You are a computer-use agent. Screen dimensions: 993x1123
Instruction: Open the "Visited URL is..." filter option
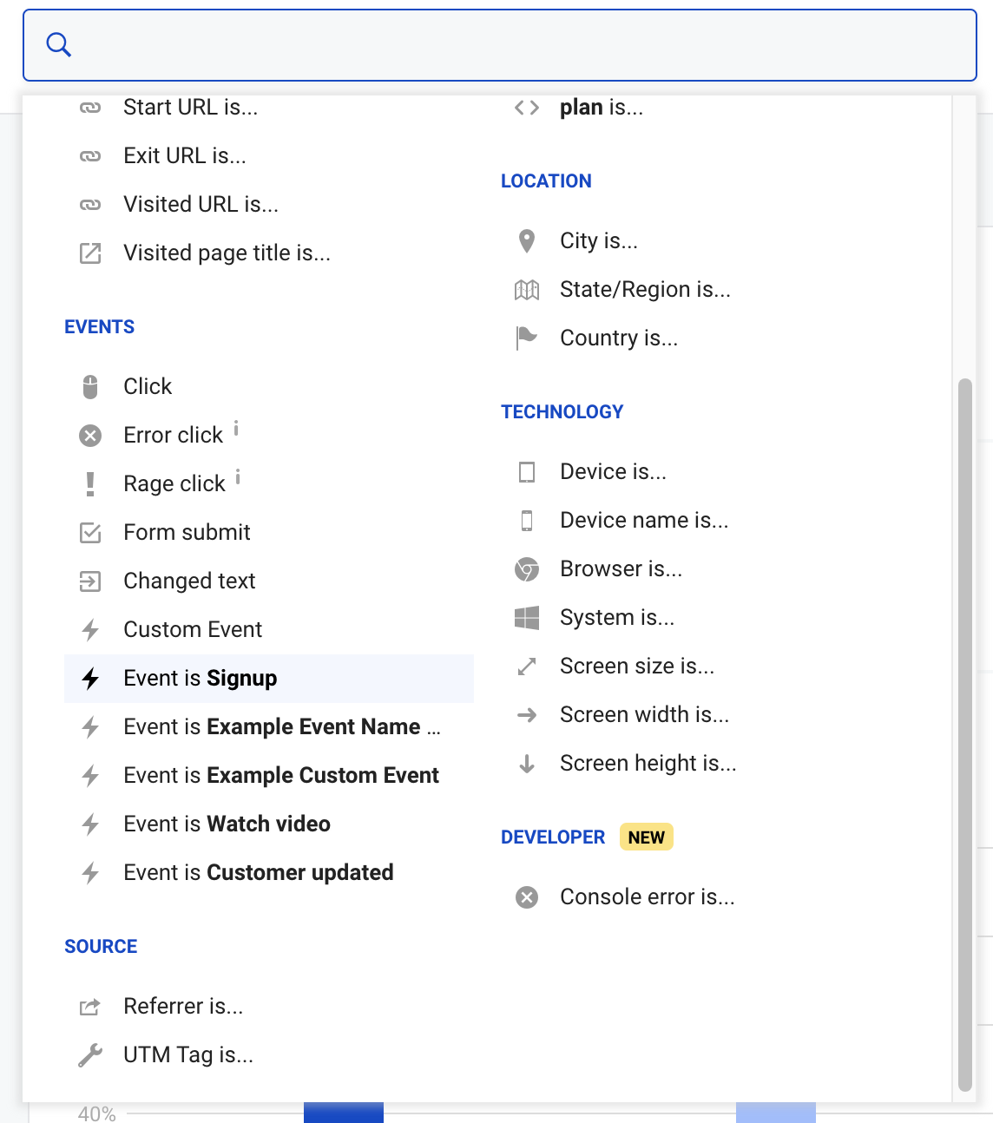click(201, 204)
